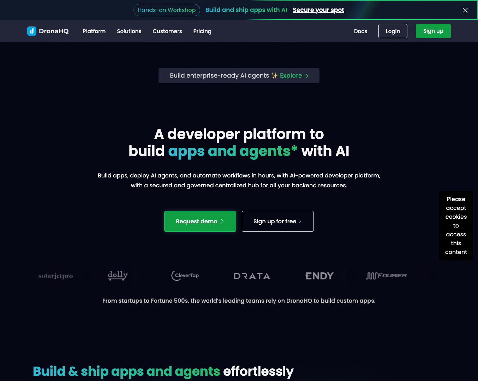Open the Platform menu
Viewport: 478px width, 381px height.
pyautogui.click(x=94, y=31)
